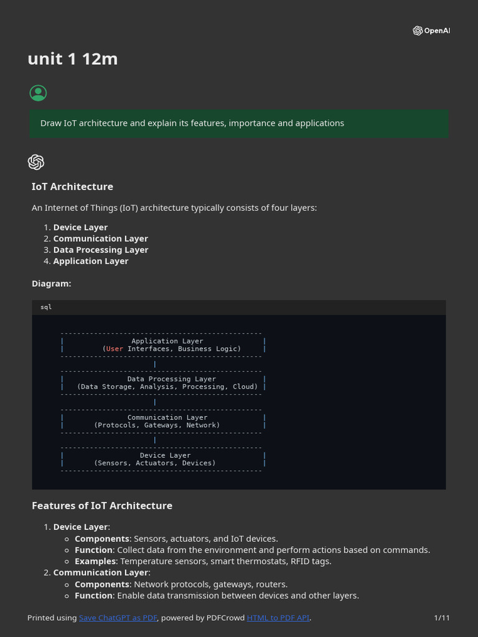
Task: Select the green user prompt message box
Action: (x=239, y=123)
